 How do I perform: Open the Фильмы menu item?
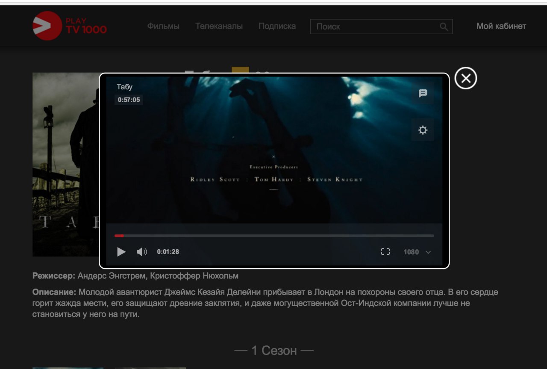click(x=163, y=26)
